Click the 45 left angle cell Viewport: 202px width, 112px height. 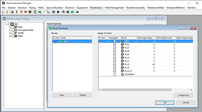pyautogui.click(x=146, y=64)
